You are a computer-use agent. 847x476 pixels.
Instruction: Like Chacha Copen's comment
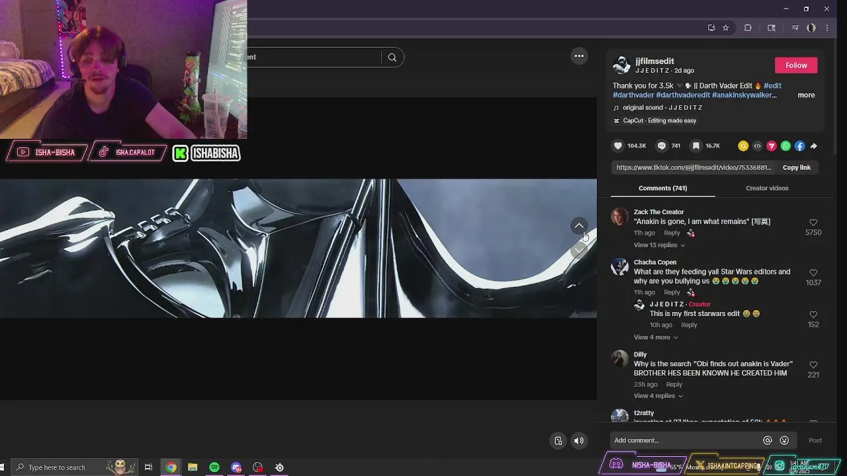tap(813, 273)
